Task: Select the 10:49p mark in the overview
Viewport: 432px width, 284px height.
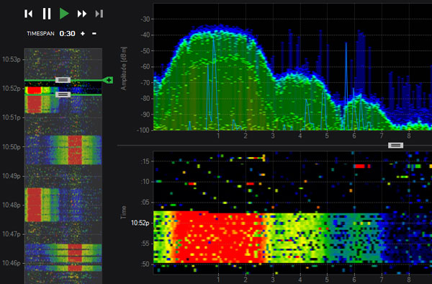Action: (12, 176)
